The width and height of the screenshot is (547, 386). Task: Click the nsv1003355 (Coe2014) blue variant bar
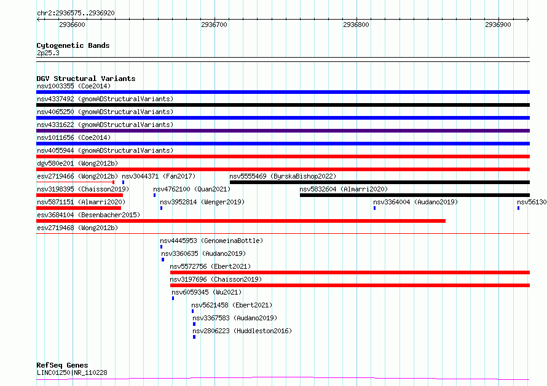pos(283,92)
